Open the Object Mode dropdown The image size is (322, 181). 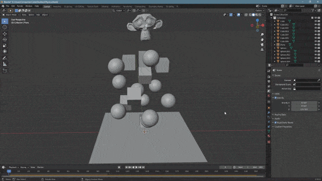point(11,15)
